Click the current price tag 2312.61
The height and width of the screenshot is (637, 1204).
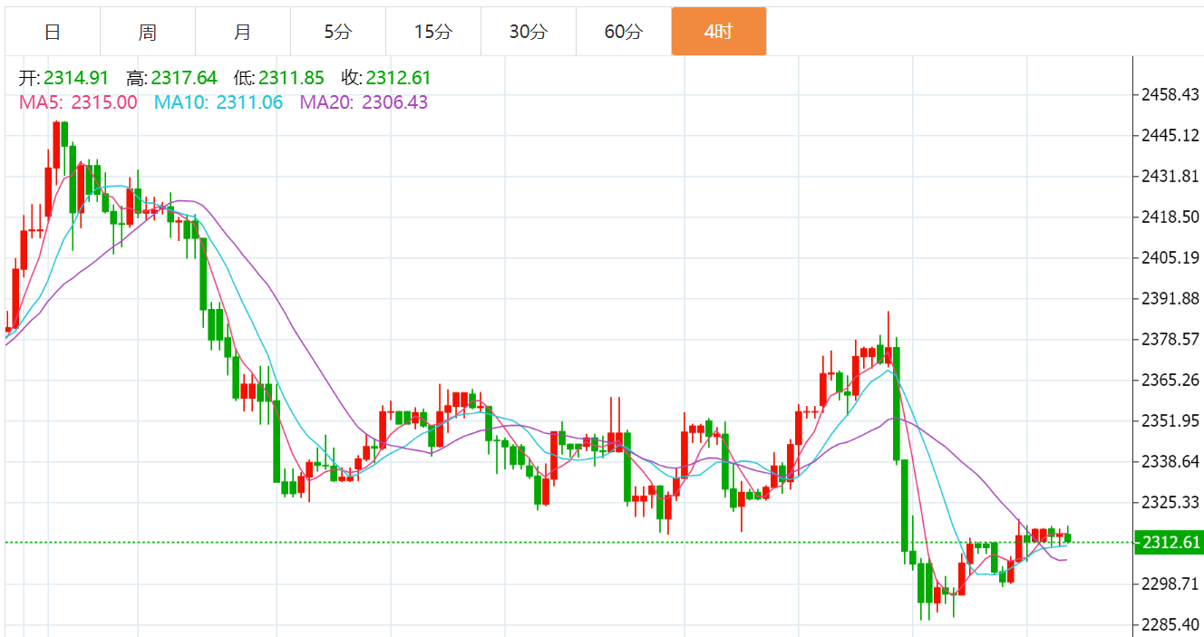pyautogui.click(x=1170, y=543)
